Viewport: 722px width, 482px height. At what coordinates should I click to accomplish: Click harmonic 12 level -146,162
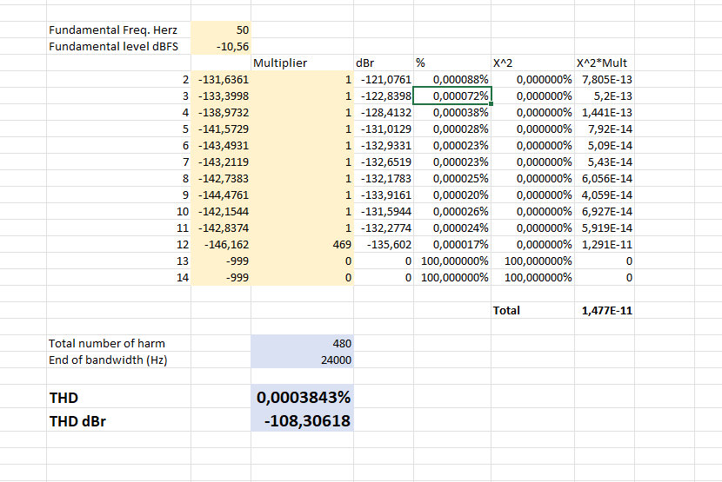221,245
